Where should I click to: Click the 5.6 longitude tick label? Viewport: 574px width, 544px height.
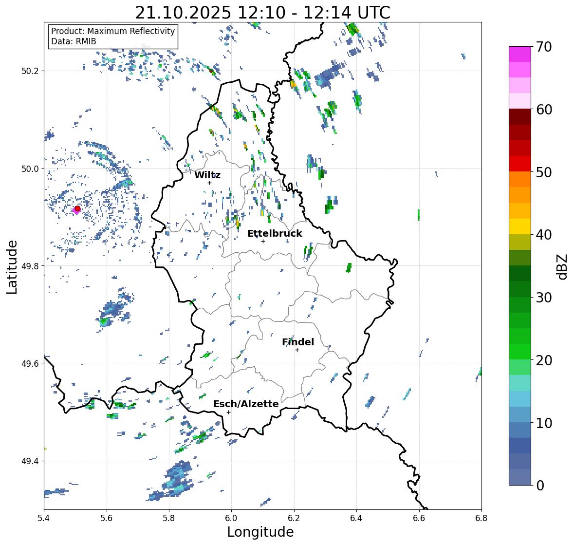(x=107, y=518)
